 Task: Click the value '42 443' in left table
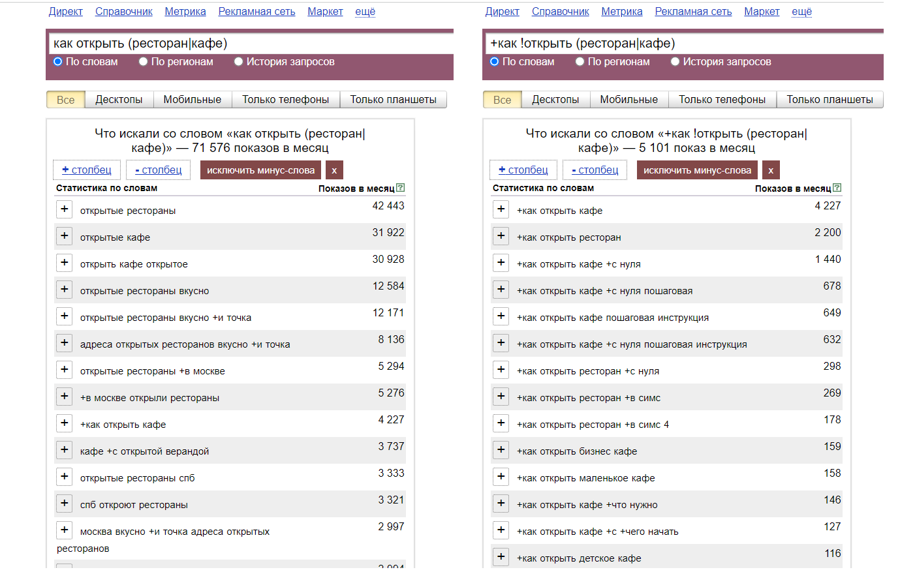(388, 205)
